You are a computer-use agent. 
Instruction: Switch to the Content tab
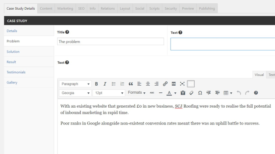click(x=46, y=8)
